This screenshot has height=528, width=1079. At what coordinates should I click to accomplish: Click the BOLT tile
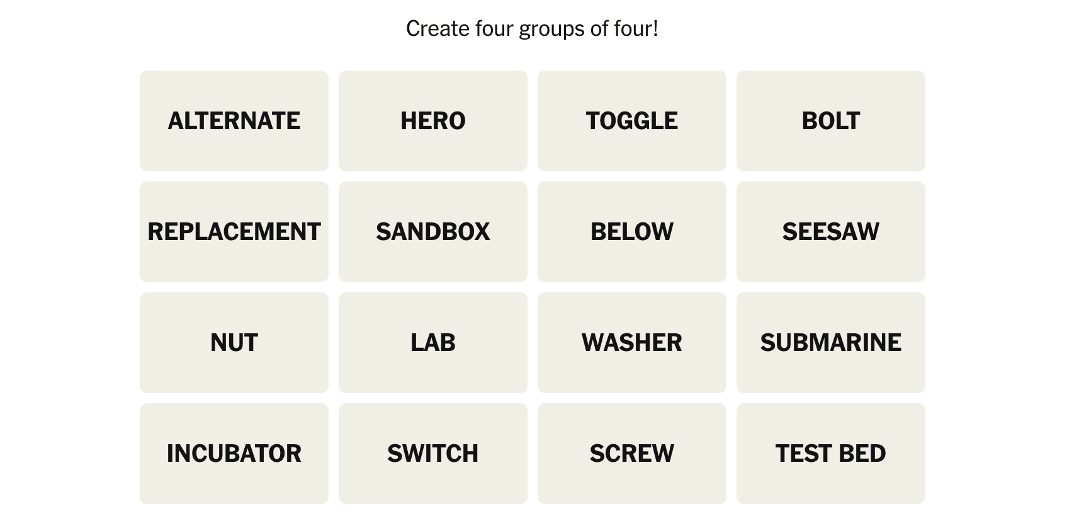tap(830, 121)
